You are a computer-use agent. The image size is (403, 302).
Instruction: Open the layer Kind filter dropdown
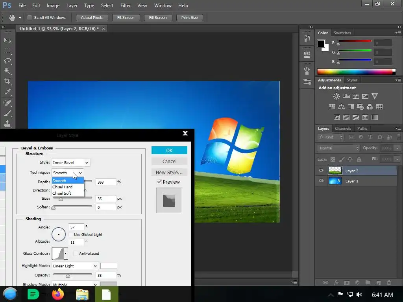(331, 137)
